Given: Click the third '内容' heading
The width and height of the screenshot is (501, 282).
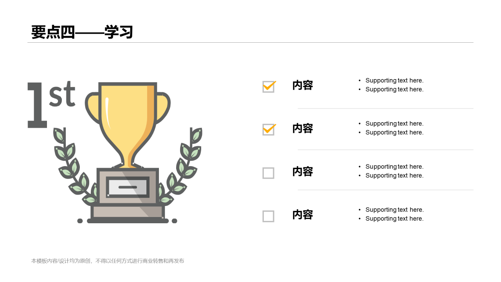Looking at the screenshot, I should [303, 172].
